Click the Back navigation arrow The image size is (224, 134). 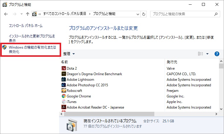coord(6,14)
